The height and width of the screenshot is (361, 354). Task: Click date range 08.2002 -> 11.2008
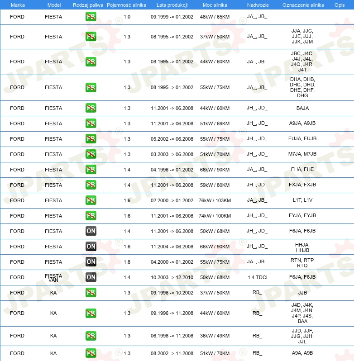pos(172,353)
